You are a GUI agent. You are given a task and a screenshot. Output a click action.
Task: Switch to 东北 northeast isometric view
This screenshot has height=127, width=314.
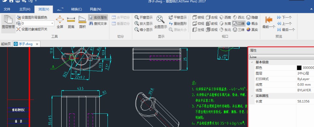(225, 30)
